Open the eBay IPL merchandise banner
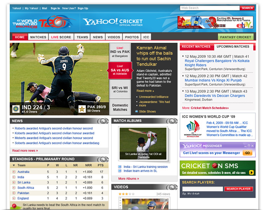263x210 pixels. [215, 23]
